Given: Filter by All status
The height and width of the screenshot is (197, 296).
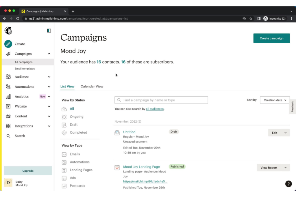Looking at the screenshot, I should 72,109.
